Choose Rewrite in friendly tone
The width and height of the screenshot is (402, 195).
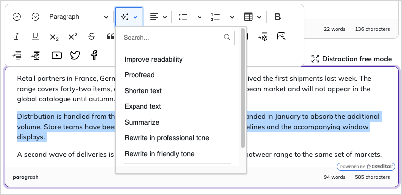[159, 154]
